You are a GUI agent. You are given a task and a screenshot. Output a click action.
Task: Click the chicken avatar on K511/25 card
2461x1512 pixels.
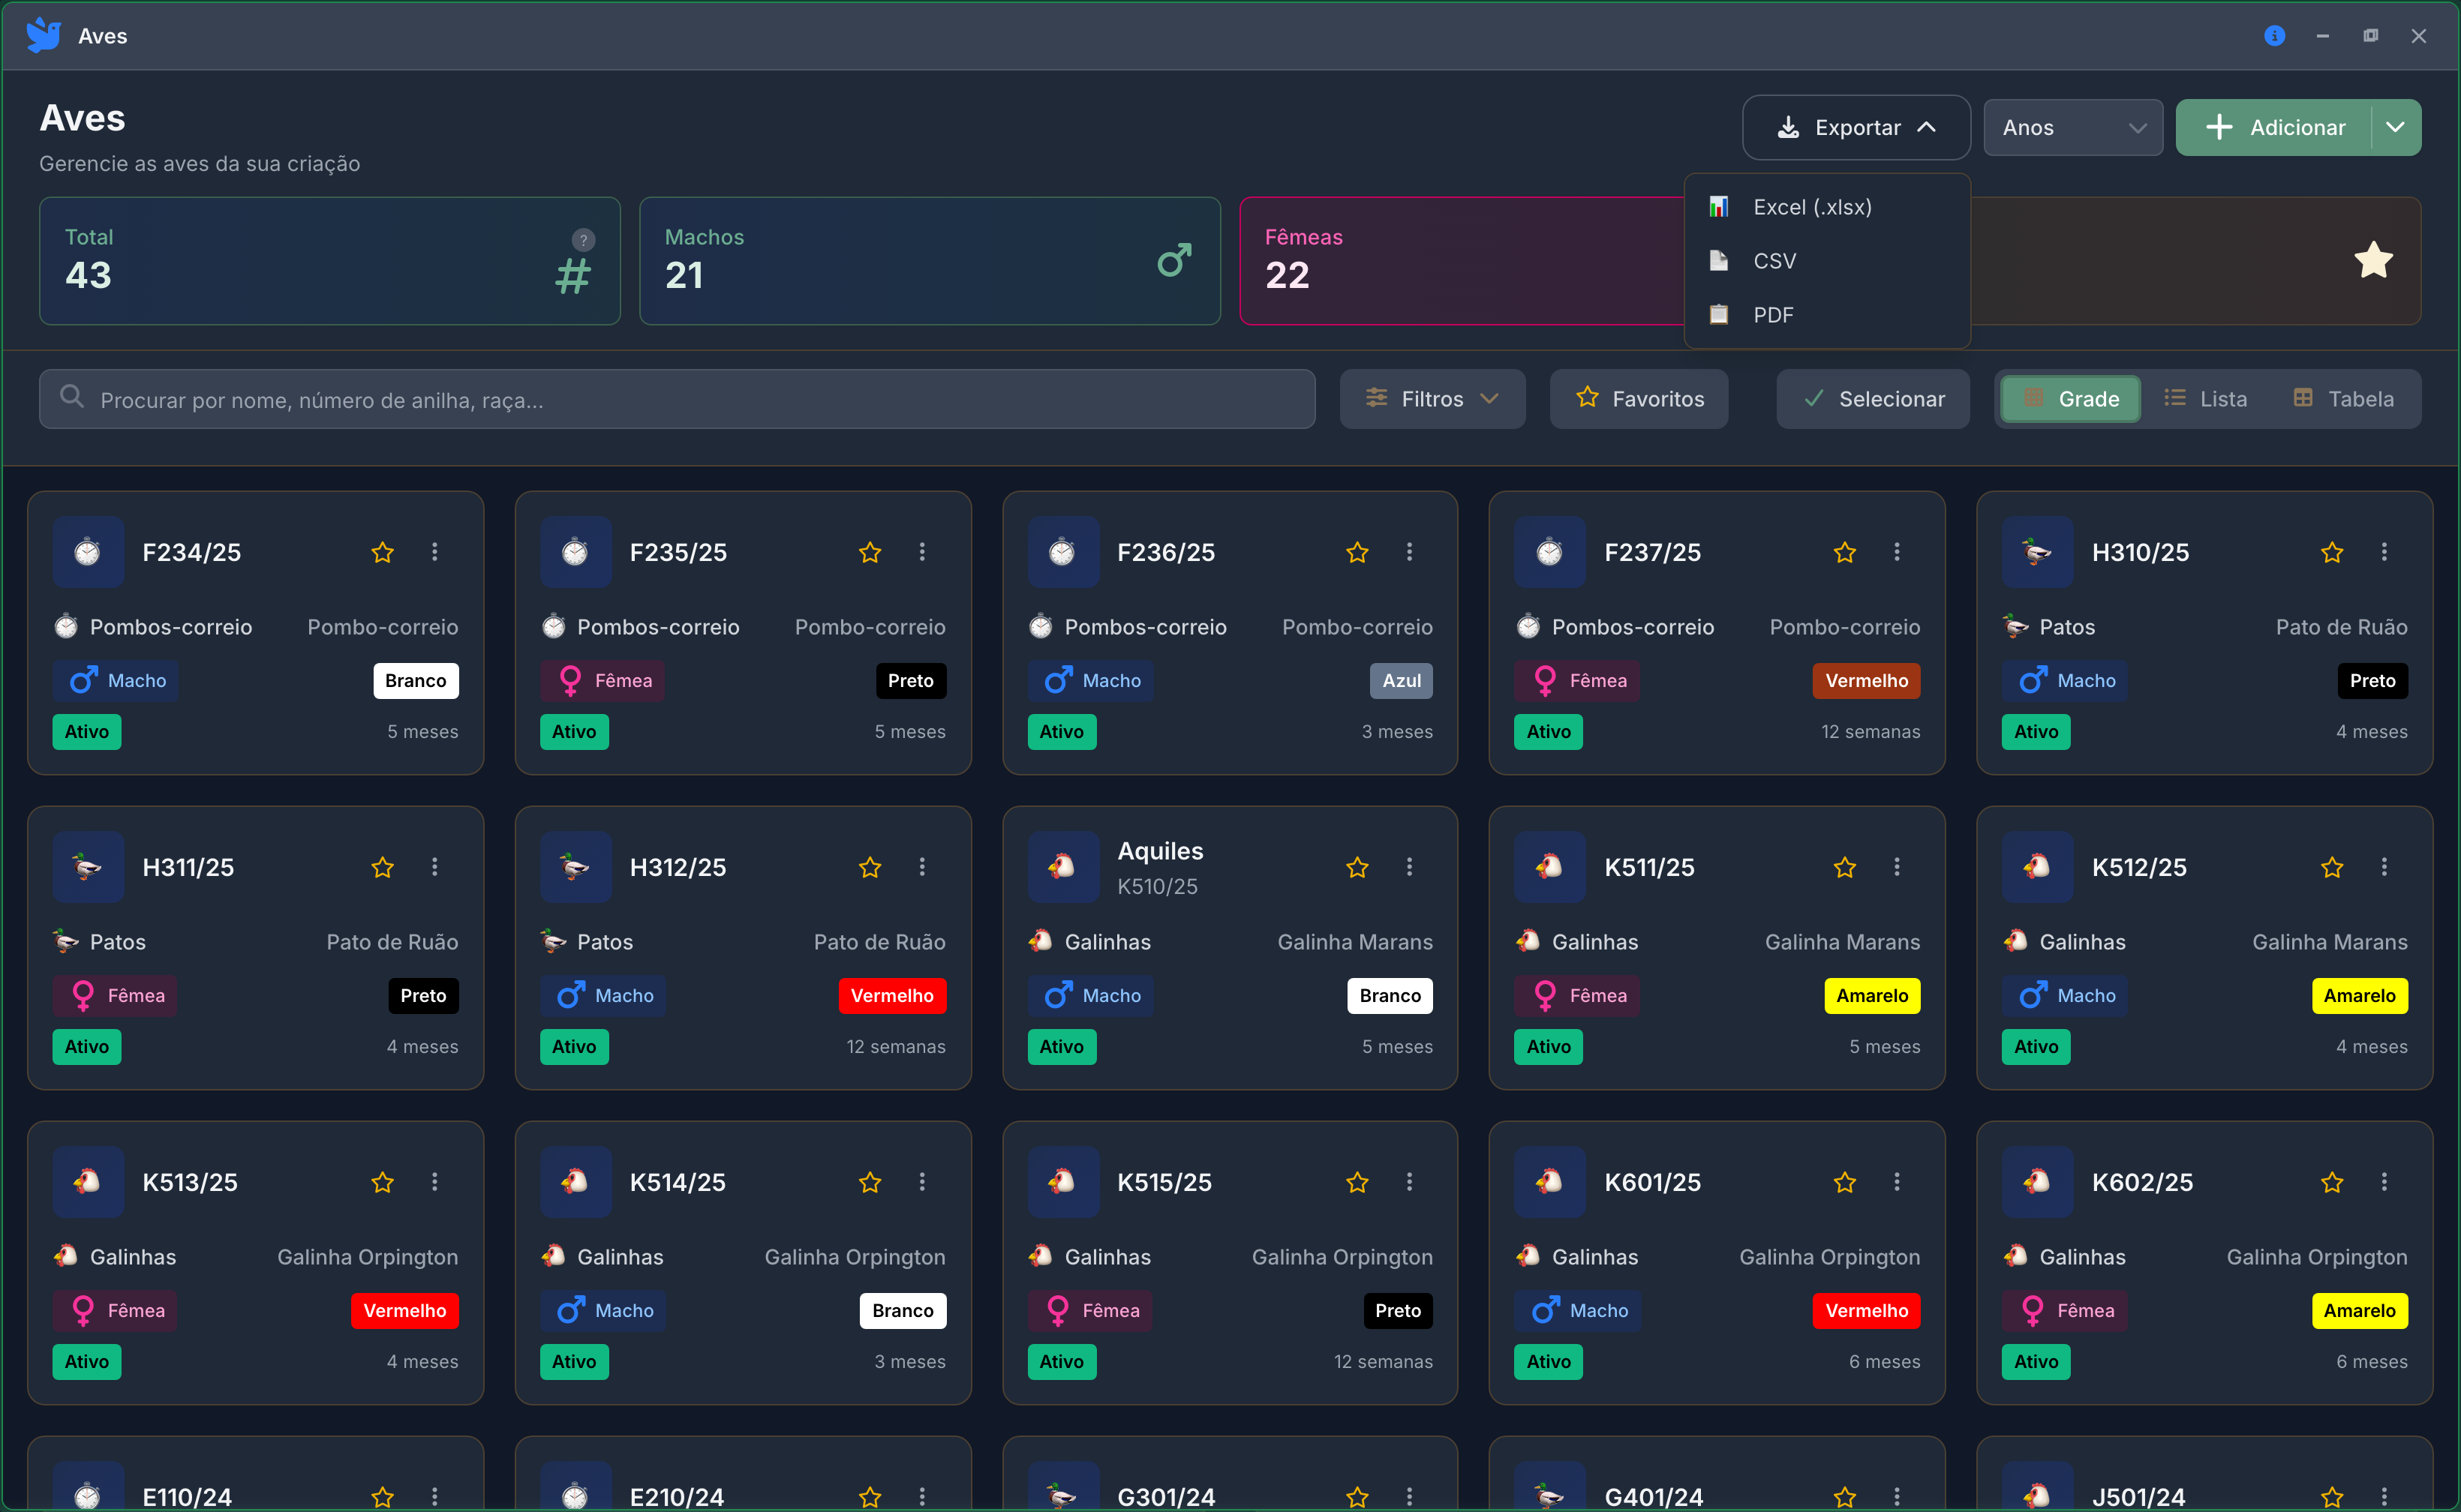point(1549,867)
